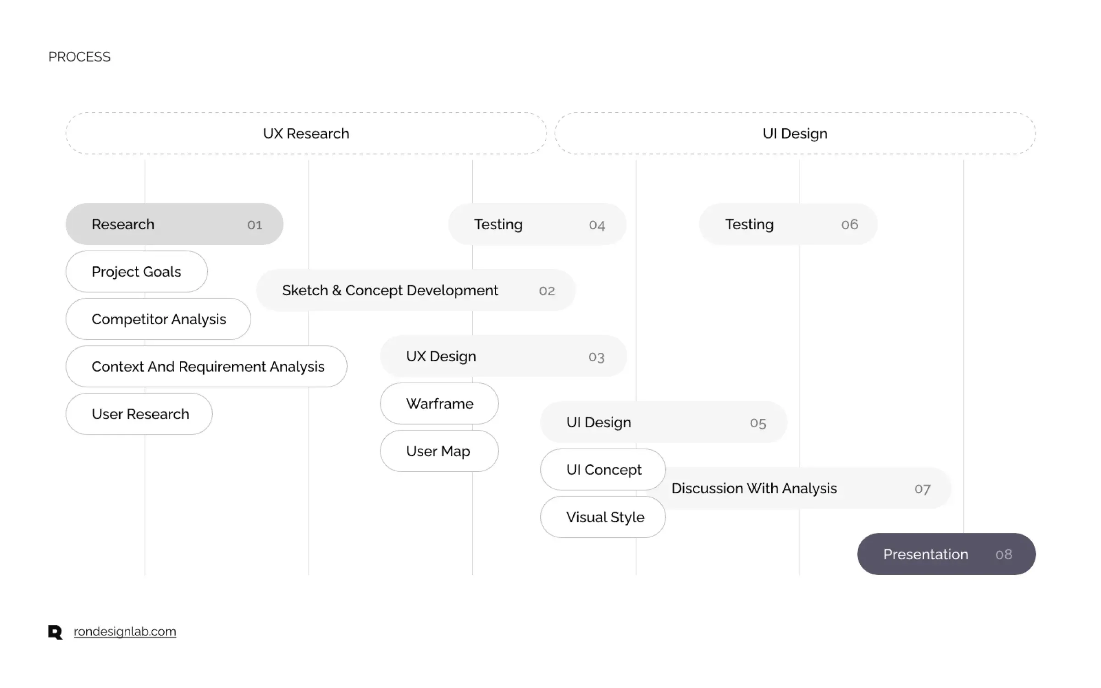Viewport: 1101px width, 688px height.
Task: Click the Testing 04 step pill
Action: (537, 224)
